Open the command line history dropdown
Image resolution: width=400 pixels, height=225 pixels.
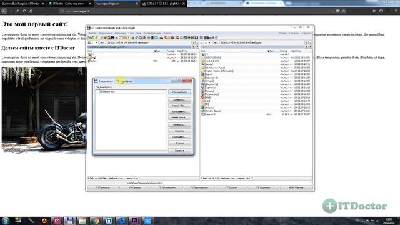(x=311, y=183)
